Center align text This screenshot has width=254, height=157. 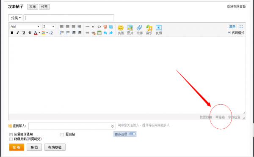(x=68, y=27)
